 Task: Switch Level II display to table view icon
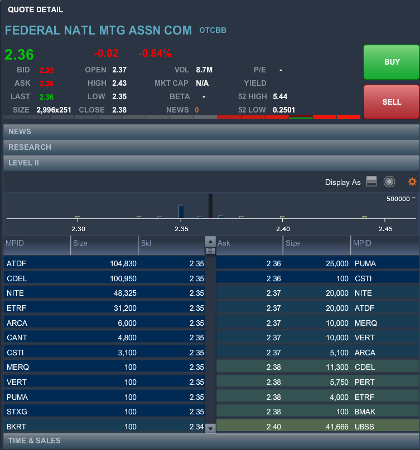pyautogui.click(x=372, y=182)
